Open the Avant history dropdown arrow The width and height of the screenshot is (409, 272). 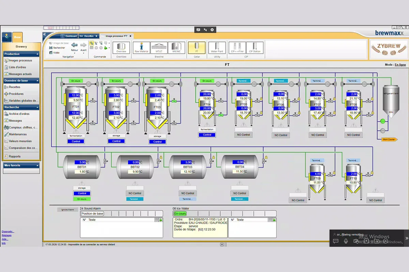pyautogui.click(x=84, y=53)
